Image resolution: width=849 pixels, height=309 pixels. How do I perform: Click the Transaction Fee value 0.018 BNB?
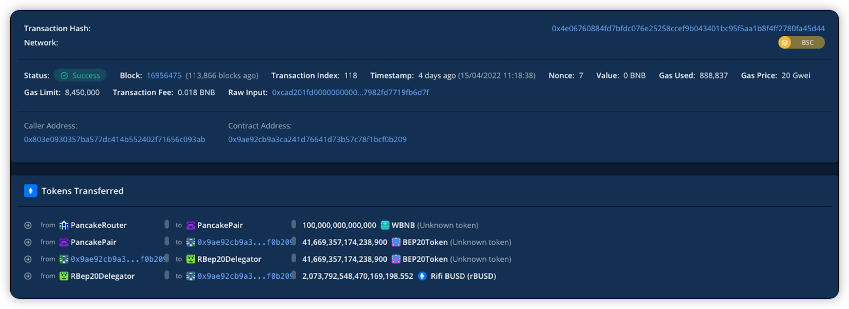point(196,92)
